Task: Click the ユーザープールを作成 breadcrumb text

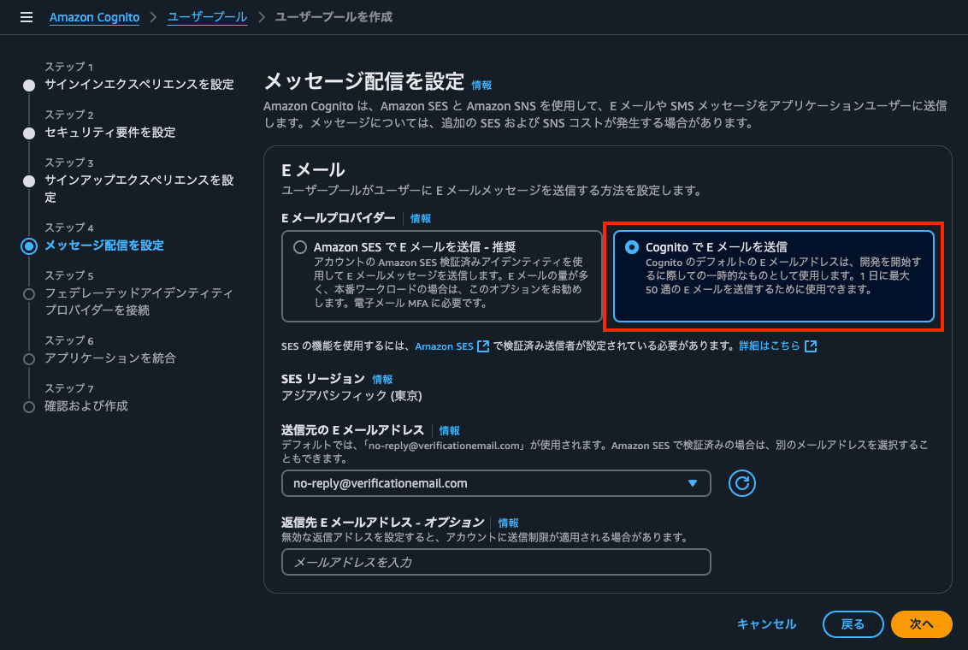Action: click(x=333, y=17)
